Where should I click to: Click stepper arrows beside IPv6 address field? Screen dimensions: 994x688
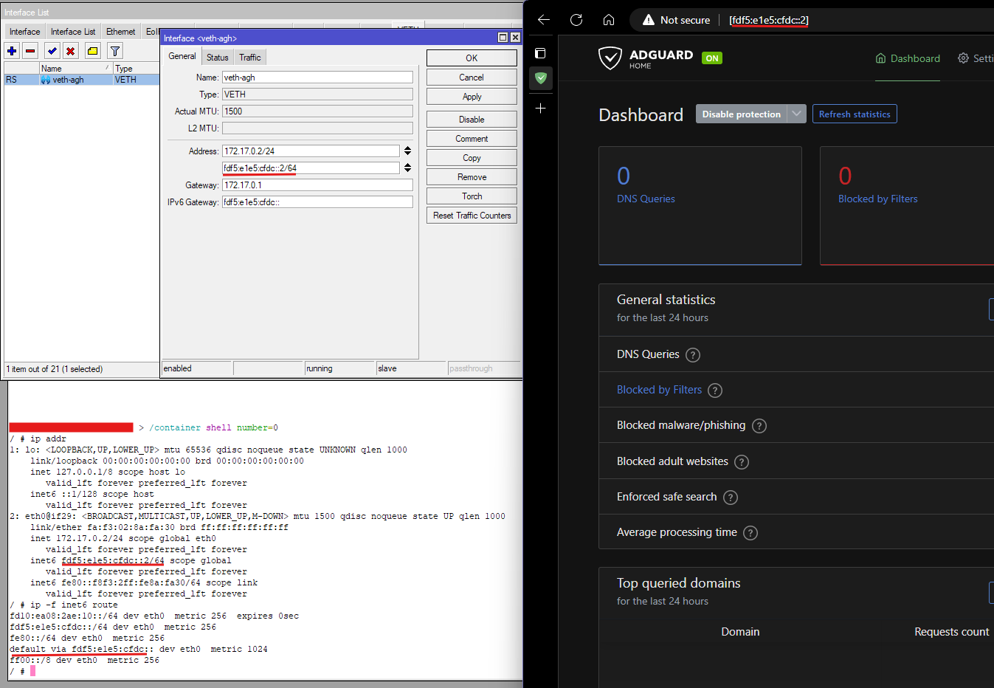[x=407, y=168]
